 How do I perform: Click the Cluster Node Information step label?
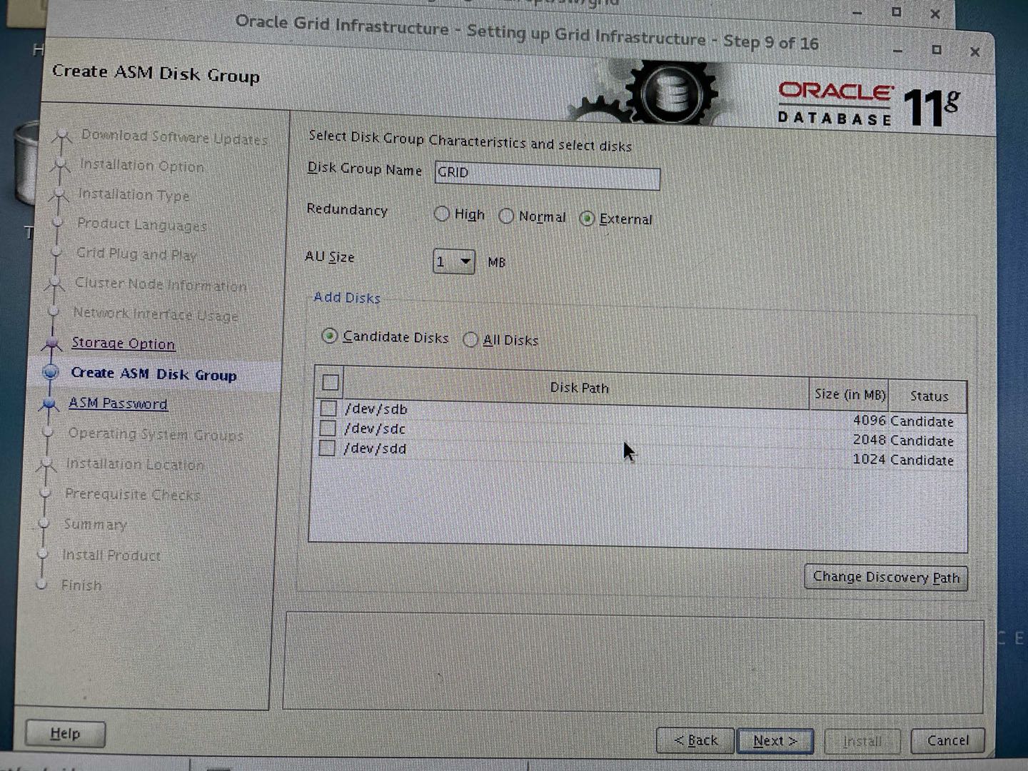[x=161, y=284]
